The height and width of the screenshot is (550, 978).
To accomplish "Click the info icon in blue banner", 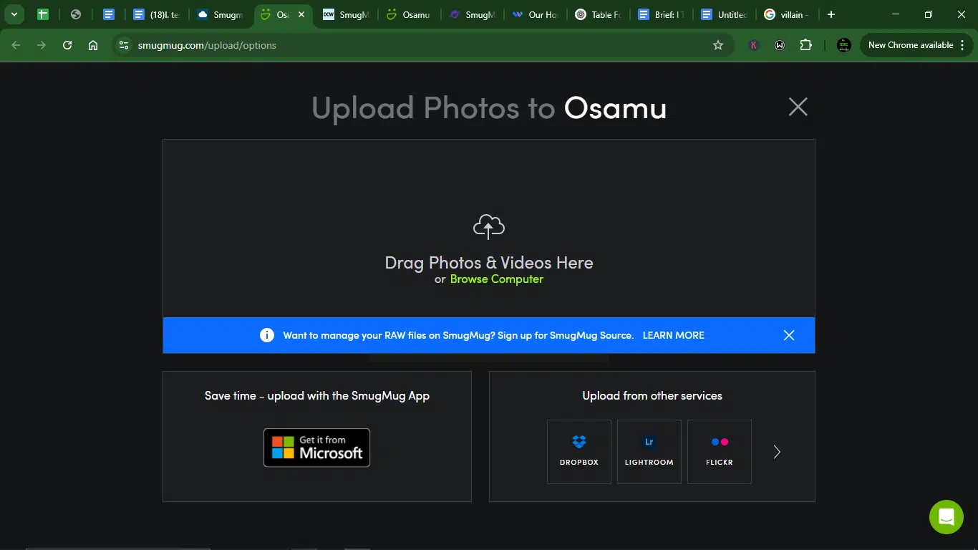I will (x=267, y=335).
